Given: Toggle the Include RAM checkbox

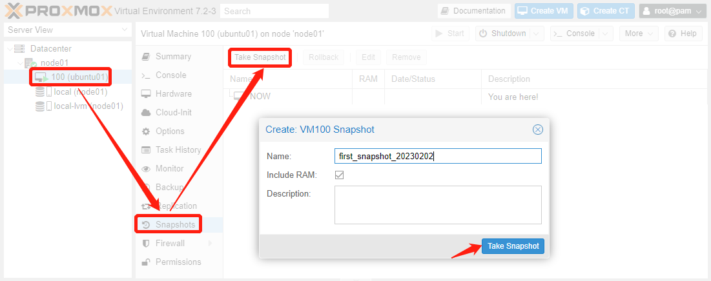Looking at the screenshot, I should [x=339, y=175].
